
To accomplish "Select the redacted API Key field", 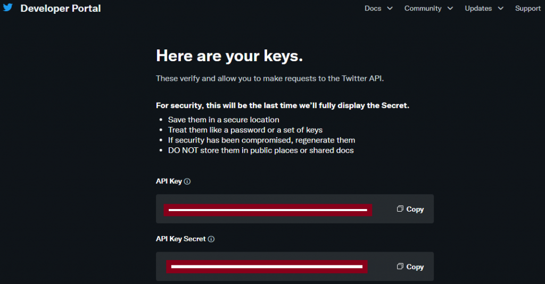I will 268,210.
